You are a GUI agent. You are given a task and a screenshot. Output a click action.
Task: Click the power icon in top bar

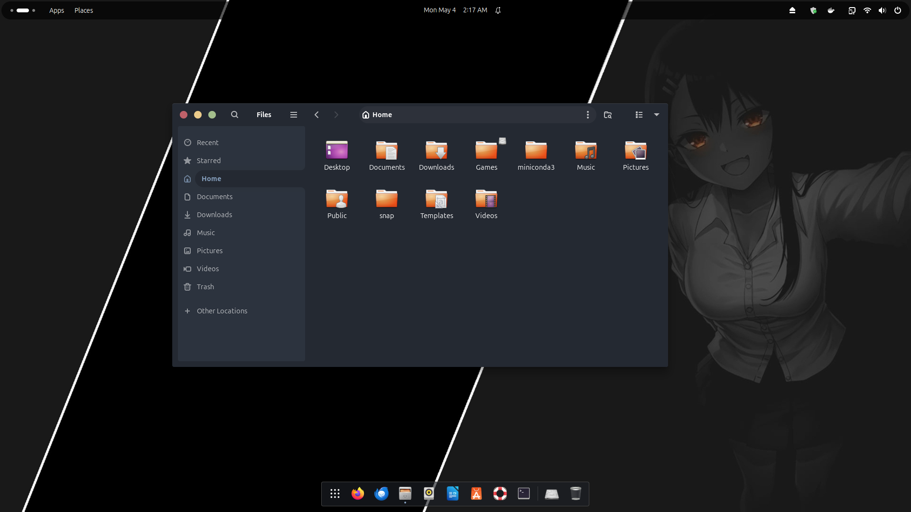(897, 10)
